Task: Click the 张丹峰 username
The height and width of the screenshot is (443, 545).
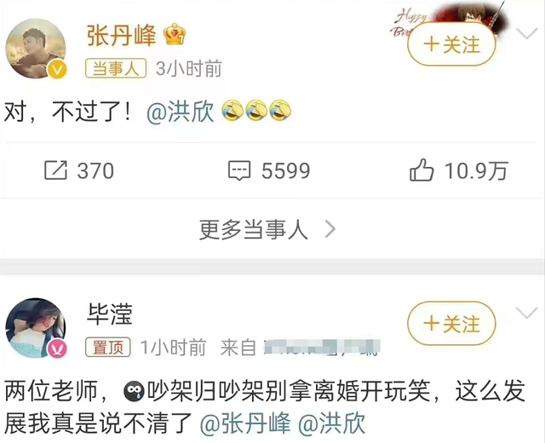Action: click(121, 35)
